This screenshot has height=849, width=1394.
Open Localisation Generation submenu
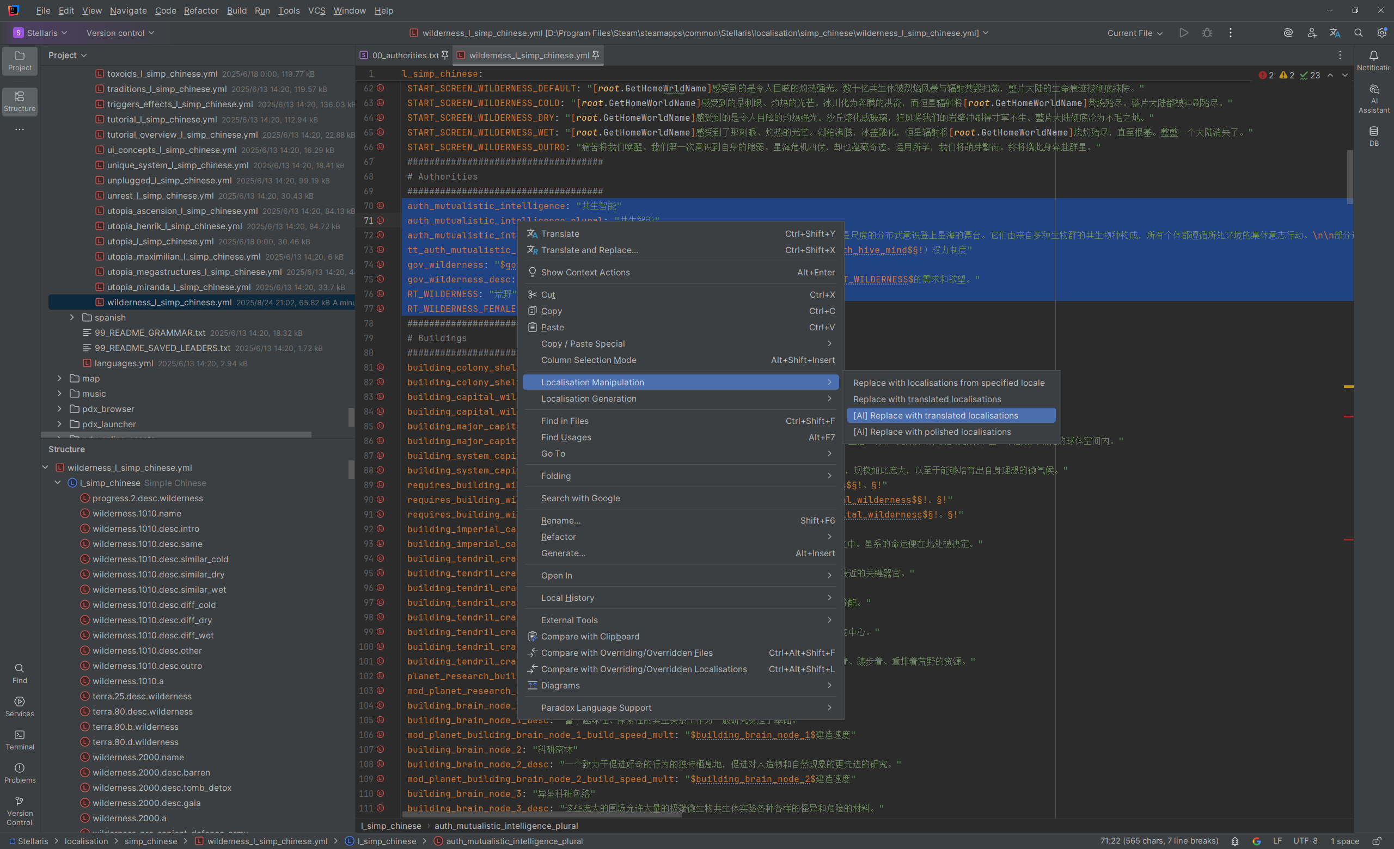pos(681,398)
